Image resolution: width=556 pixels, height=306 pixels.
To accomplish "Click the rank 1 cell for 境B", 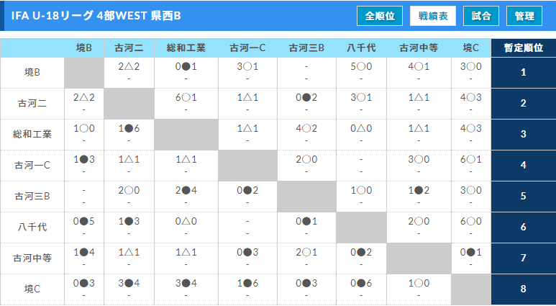I will 523,73.
